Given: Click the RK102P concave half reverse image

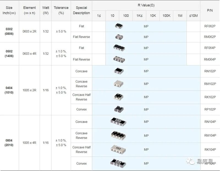Looking at the screenshot, I should (x=119, y=97).
